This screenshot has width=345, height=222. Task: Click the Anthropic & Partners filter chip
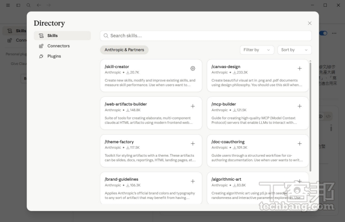click(x=124, y=50)
